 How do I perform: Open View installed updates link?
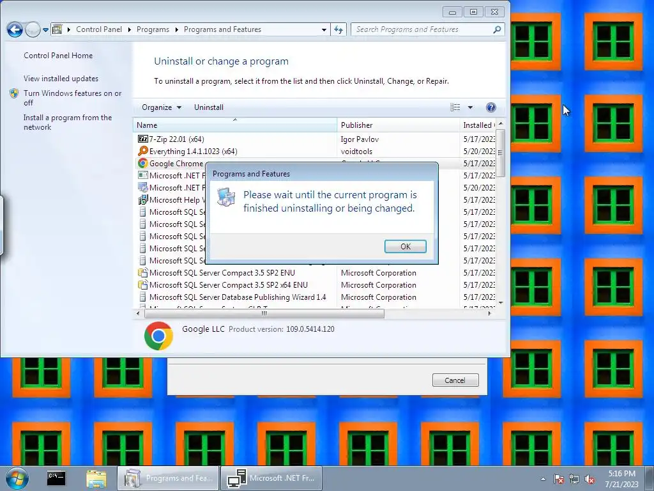[x=61, y=78]
